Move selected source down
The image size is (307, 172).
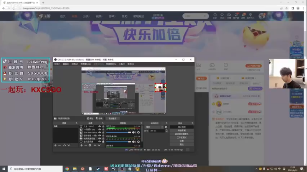(x=99, y=145)
